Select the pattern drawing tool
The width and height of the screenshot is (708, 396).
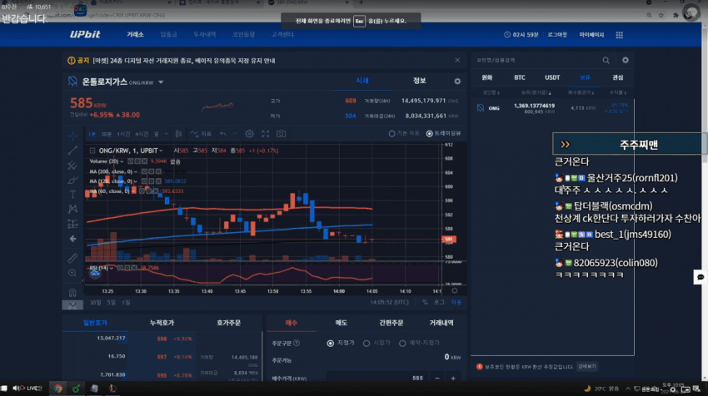click(x=72, y=209)
